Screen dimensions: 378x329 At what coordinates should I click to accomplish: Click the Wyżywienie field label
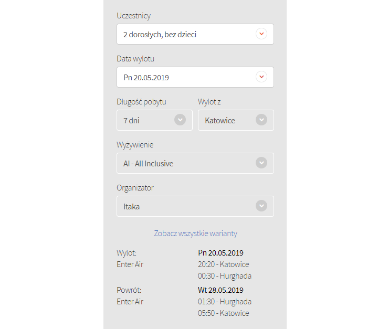pyautogui.click(x=135, y=145)
